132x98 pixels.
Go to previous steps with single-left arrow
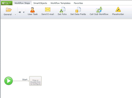[24, 12]
